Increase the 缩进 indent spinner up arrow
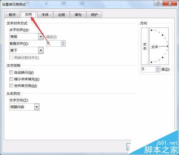179x155 pixels. click(63, 42)
